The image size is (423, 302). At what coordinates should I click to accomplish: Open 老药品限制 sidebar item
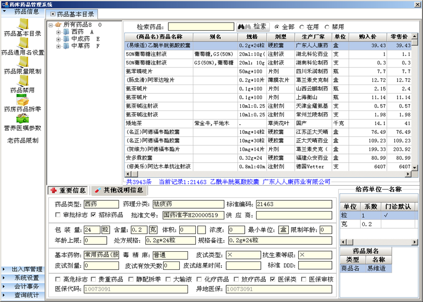(23, 140)
